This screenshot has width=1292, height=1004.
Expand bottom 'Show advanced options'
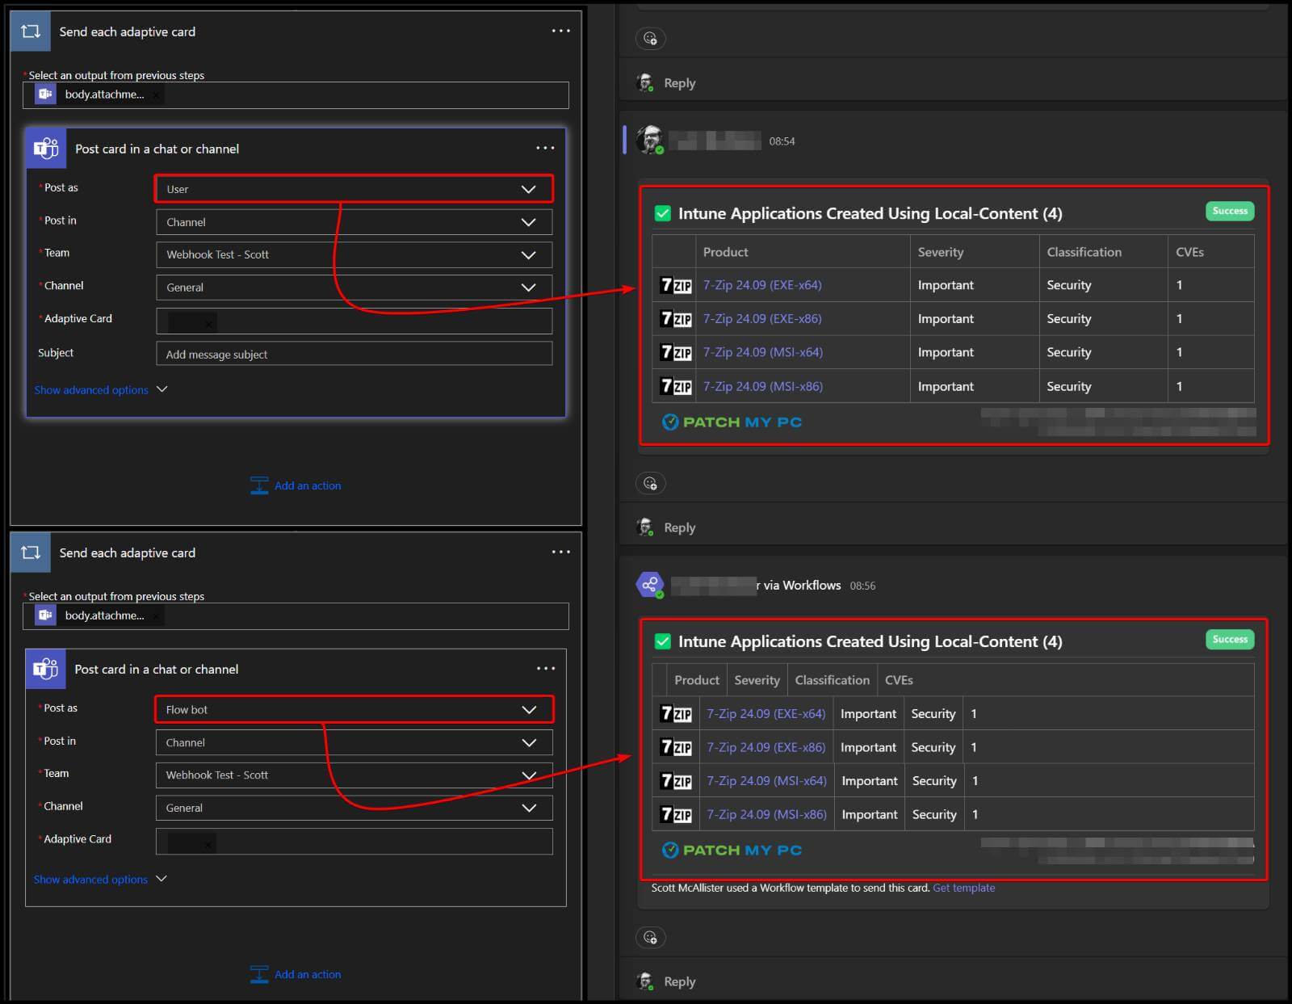(x=100, y=879)
